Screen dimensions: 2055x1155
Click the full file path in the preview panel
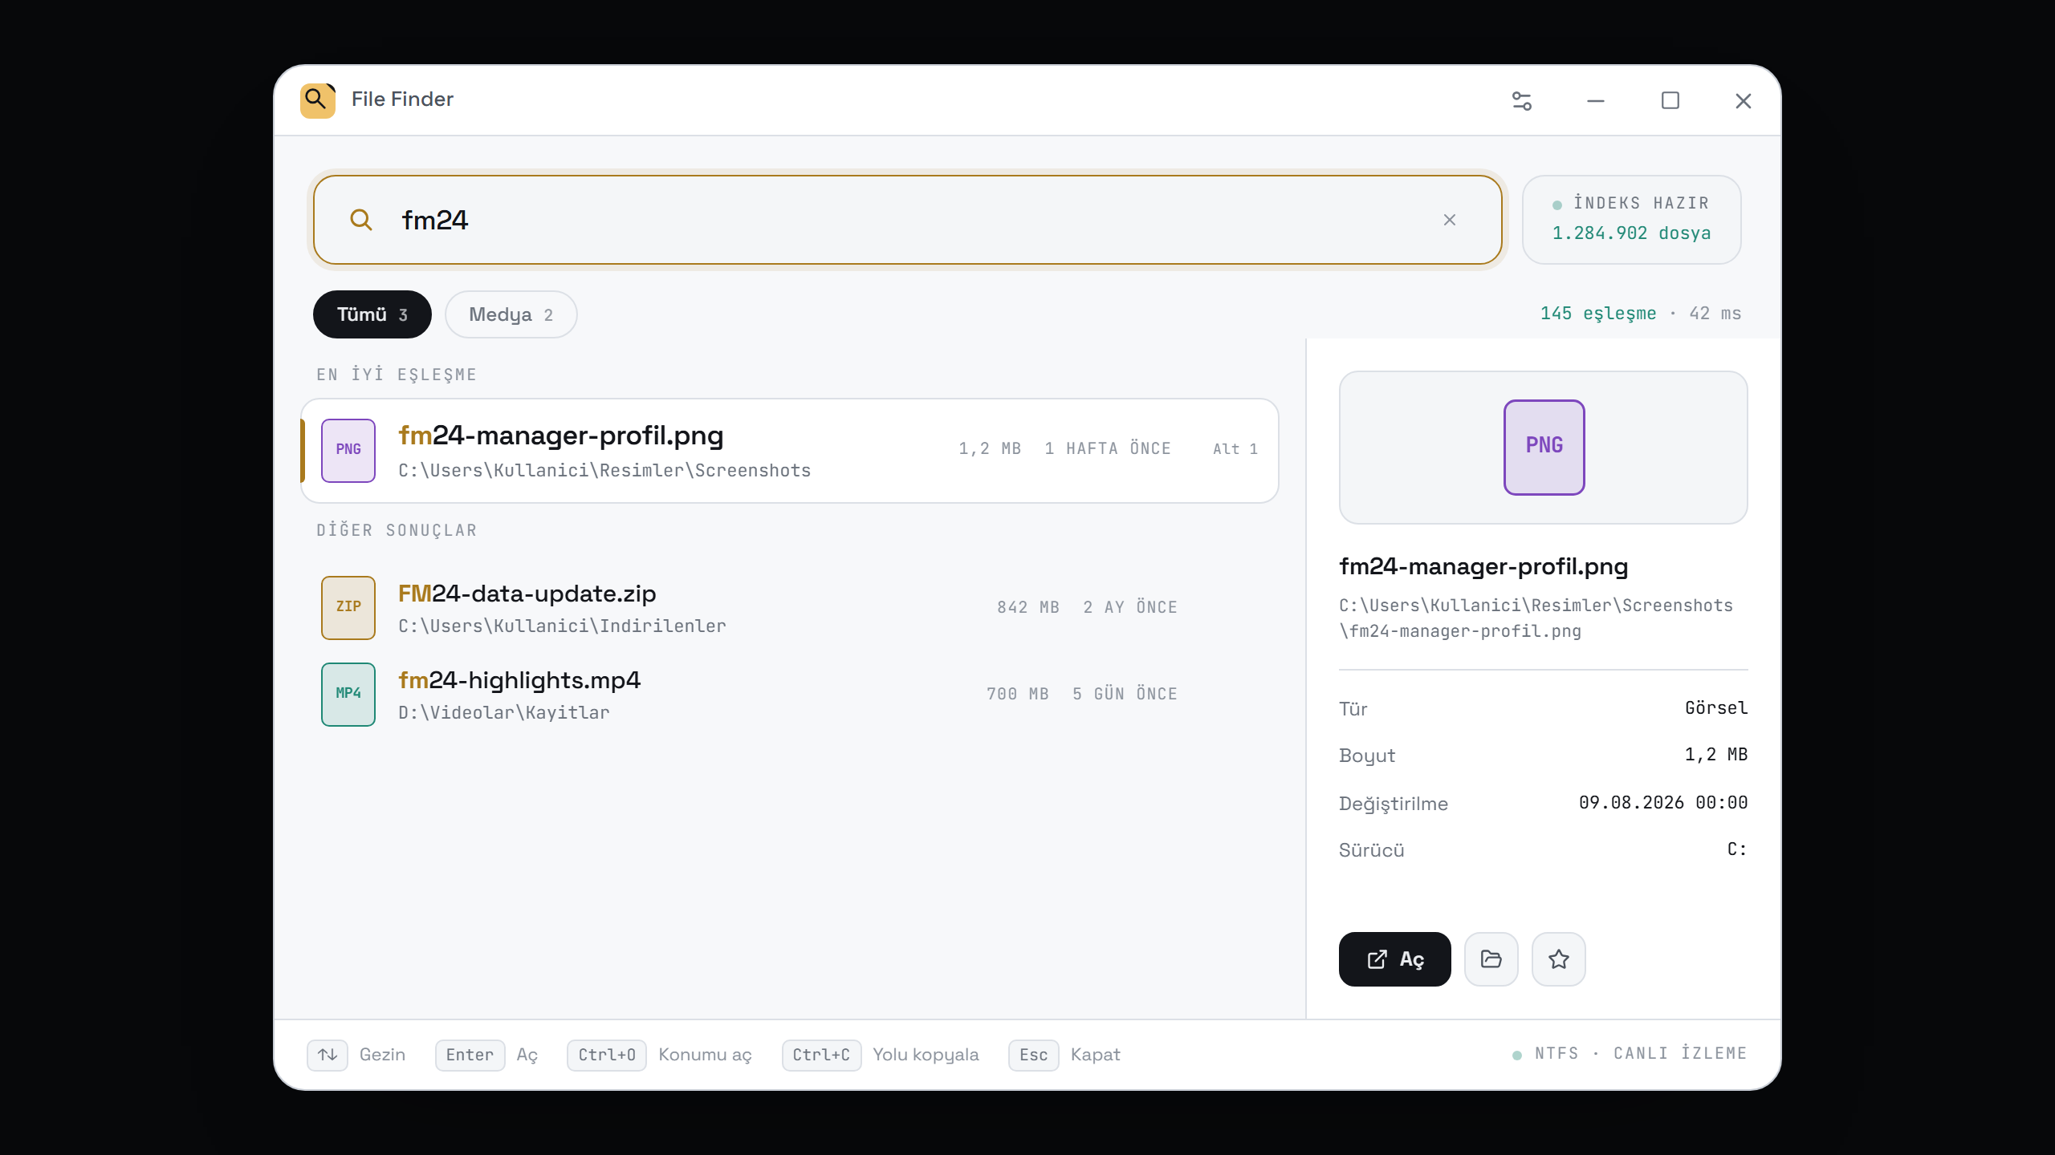pyautogui.click(x=1536, y=618)
